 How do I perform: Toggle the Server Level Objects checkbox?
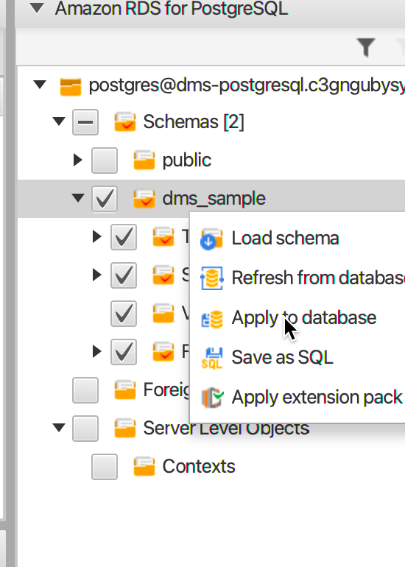[85, 429]
